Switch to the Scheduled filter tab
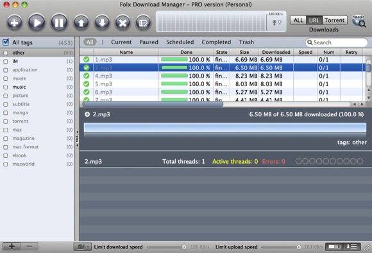 pyautogui.click(x=180, y=42)
